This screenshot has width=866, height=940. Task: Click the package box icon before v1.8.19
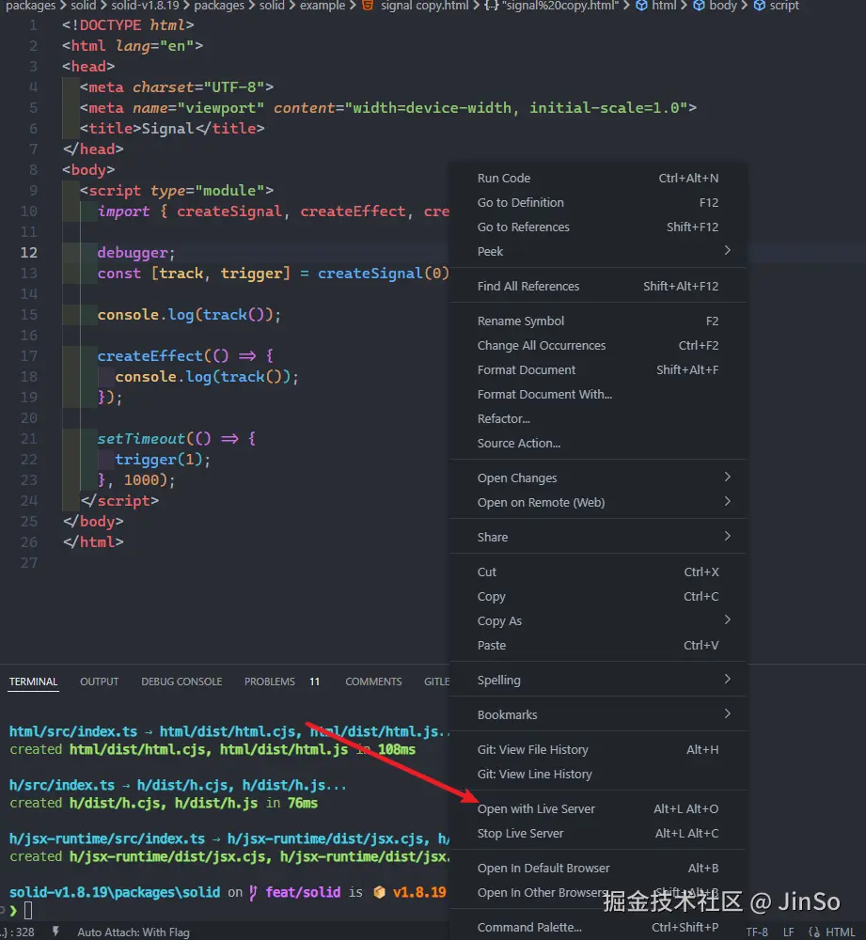point(379,893)
